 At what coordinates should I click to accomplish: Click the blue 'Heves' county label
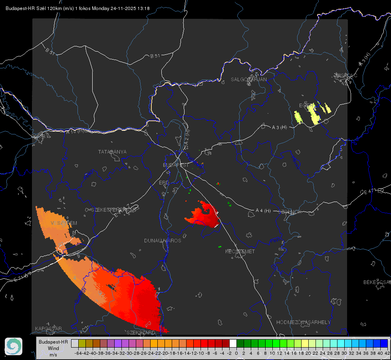click(x=296, y=163)
